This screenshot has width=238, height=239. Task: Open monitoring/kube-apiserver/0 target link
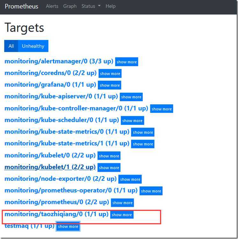pyautogui.click(x=61, y=97)
